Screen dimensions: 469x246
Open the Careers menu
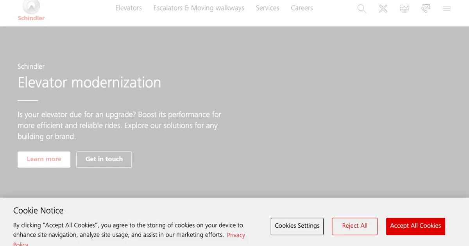(302, 8)
